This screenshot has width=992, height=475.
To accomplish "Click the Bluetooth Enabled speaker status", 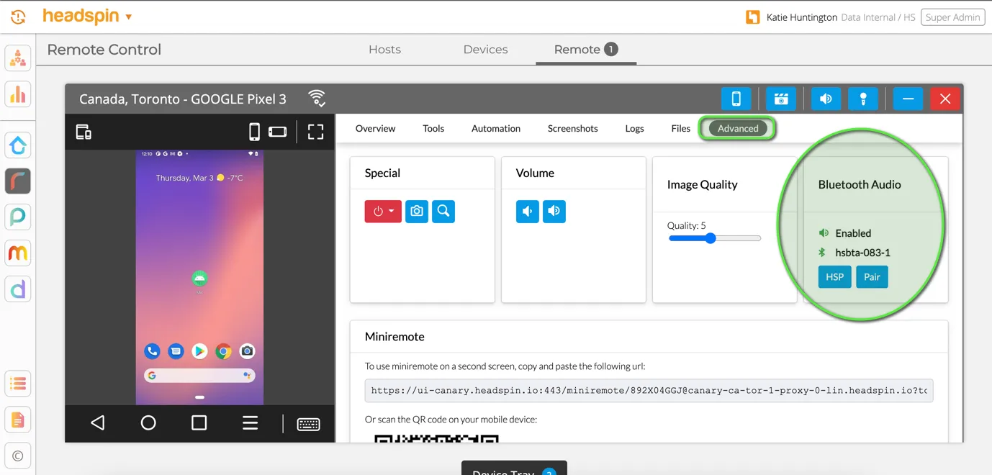I will 845,233.
